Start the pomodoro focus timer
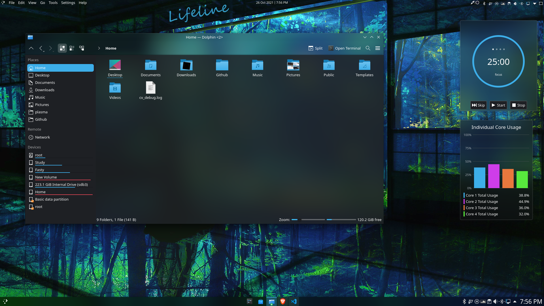 pyautogui.click(x=498, y=105)
